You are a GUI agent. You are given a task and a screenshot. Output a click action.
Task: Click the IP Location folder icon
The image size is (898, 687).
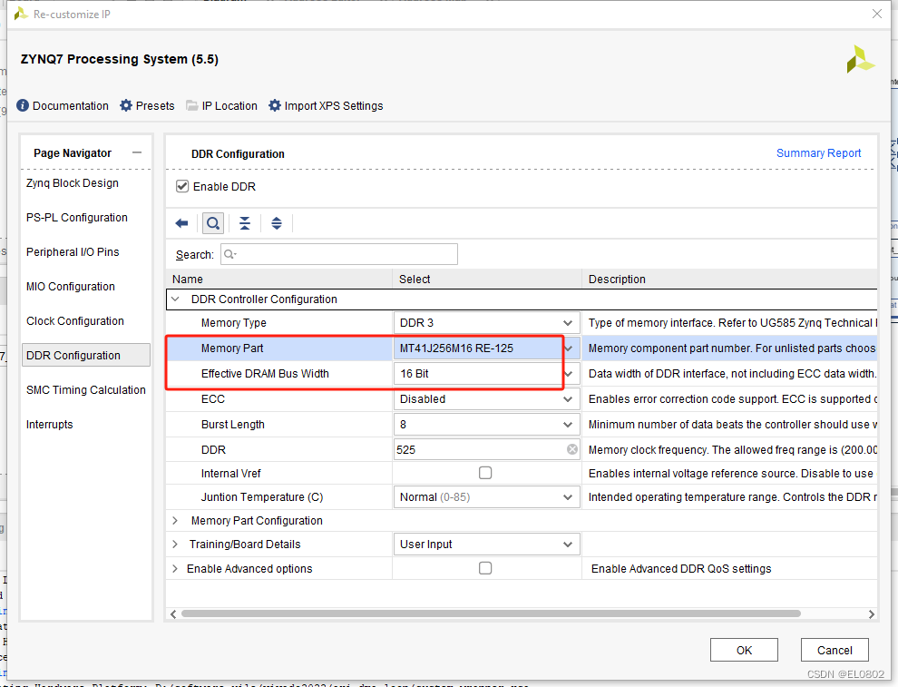(192, 105)
